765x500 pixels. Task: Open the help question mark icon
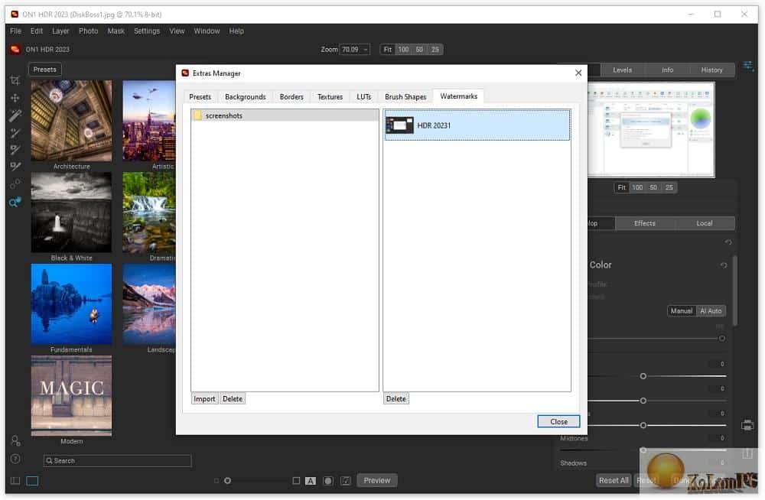(x=15, y=459)
